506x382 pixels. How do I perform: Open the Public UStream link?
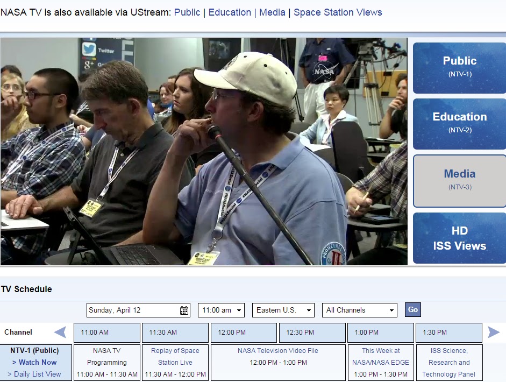(x=187, y=12)
